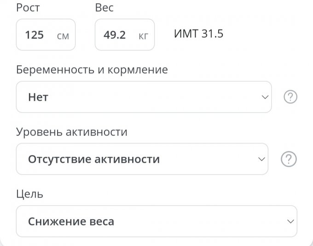Focus the height field showing 125
Screen dimensions: 313x246
35,35
